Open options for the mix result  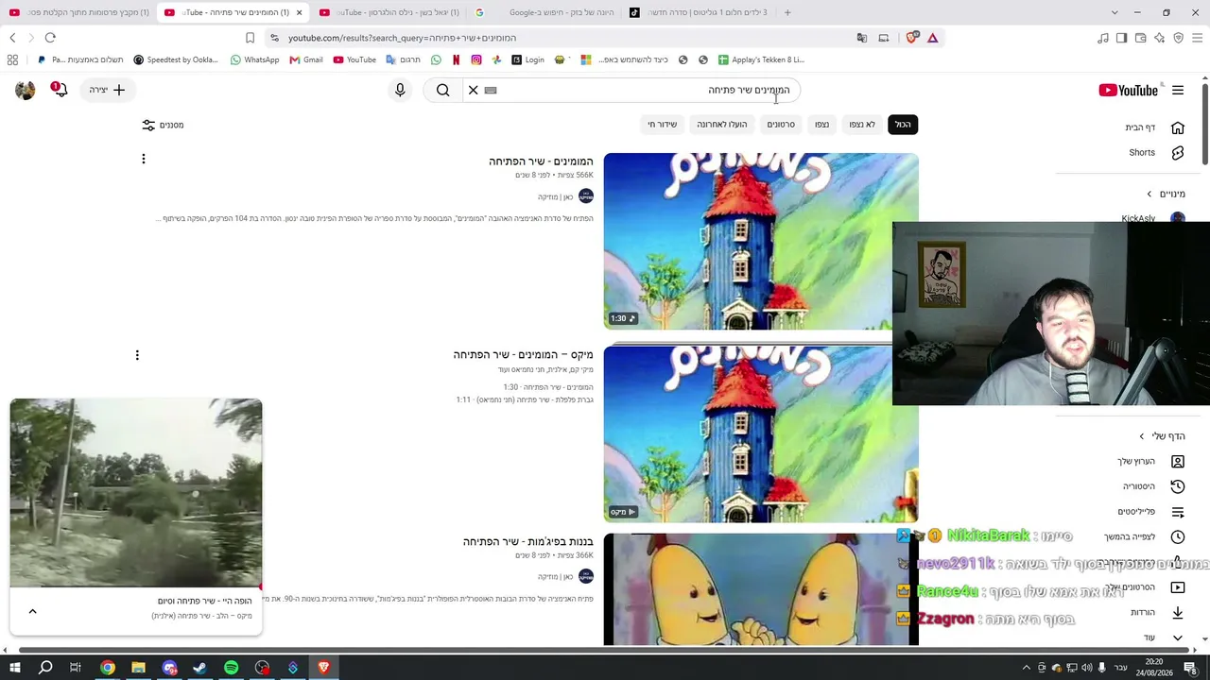pos(137,355)
